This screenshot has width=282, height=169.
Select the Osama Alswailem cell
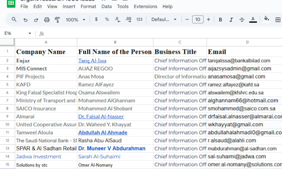click(115, 93)
